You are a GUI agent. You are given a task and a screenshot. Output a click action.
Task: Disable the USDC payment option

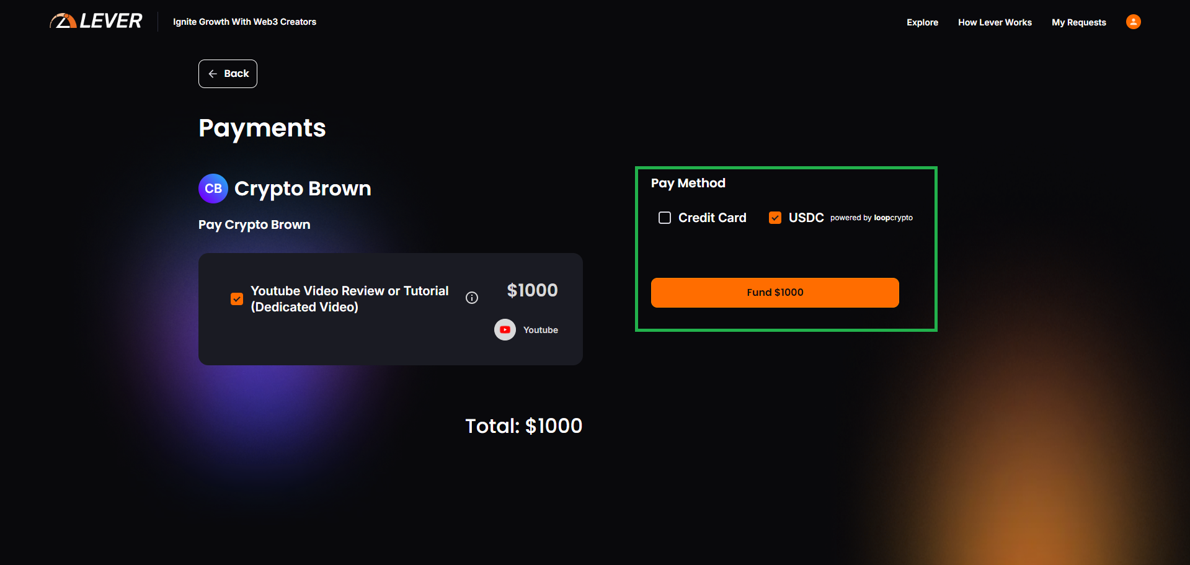[x=775, y=218]
